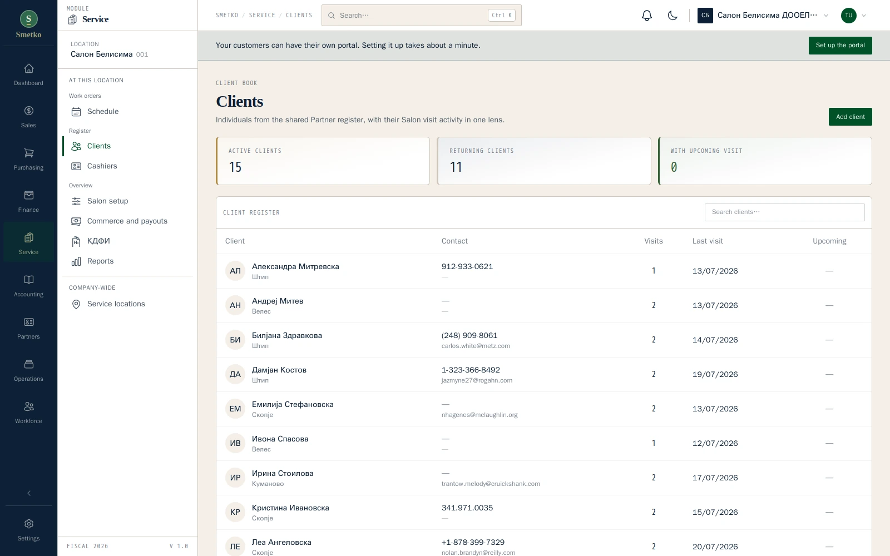Click the Active Clients stat card
890x556 pixels.
point(323,161)
